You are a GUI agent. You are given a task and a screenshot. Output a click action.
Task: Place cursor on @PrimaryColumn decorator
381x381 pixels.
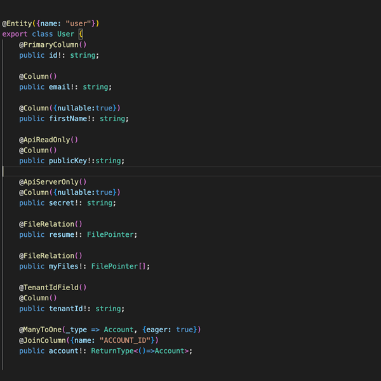(x=50, y=44)
